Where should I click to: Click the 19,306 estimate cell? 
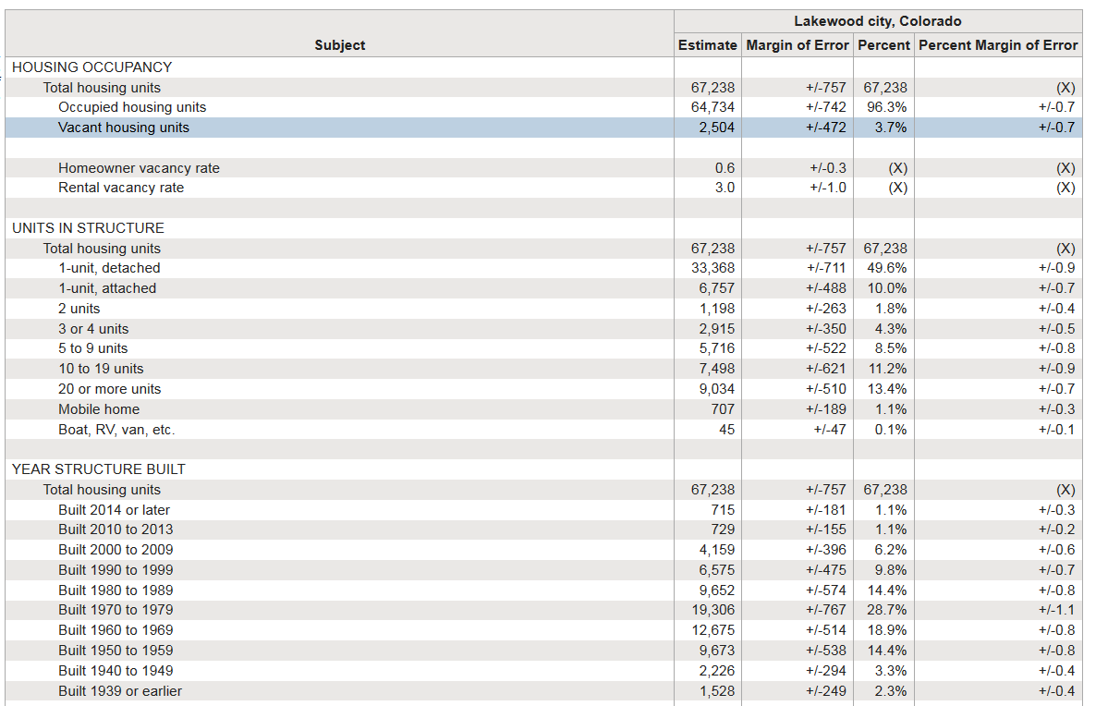point(716,610)
